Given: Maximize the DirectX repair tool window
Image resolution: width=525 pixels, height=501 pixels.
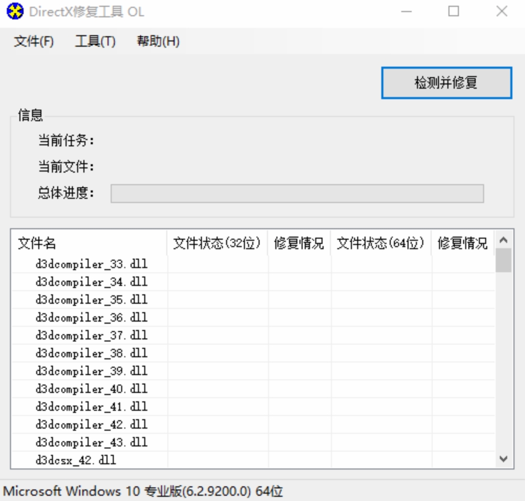Looking at the screenshot, I should click(454, 12).
